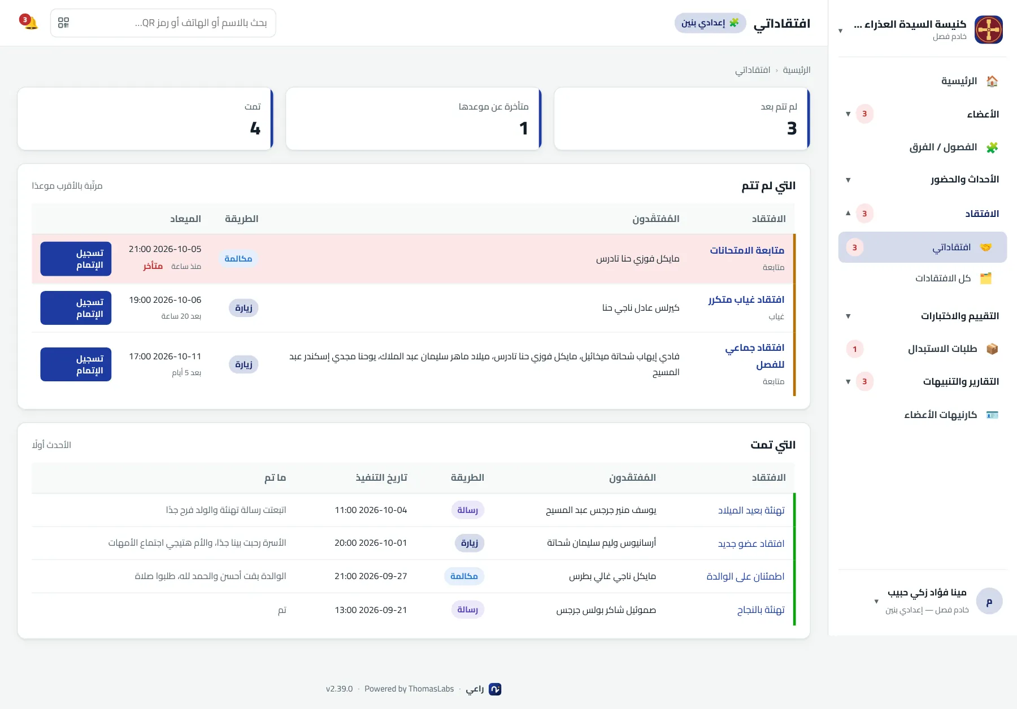Open الرئيسية in the sidebar
The width and height of the screenshot is (1017, 709).
(x=923, y=81)
